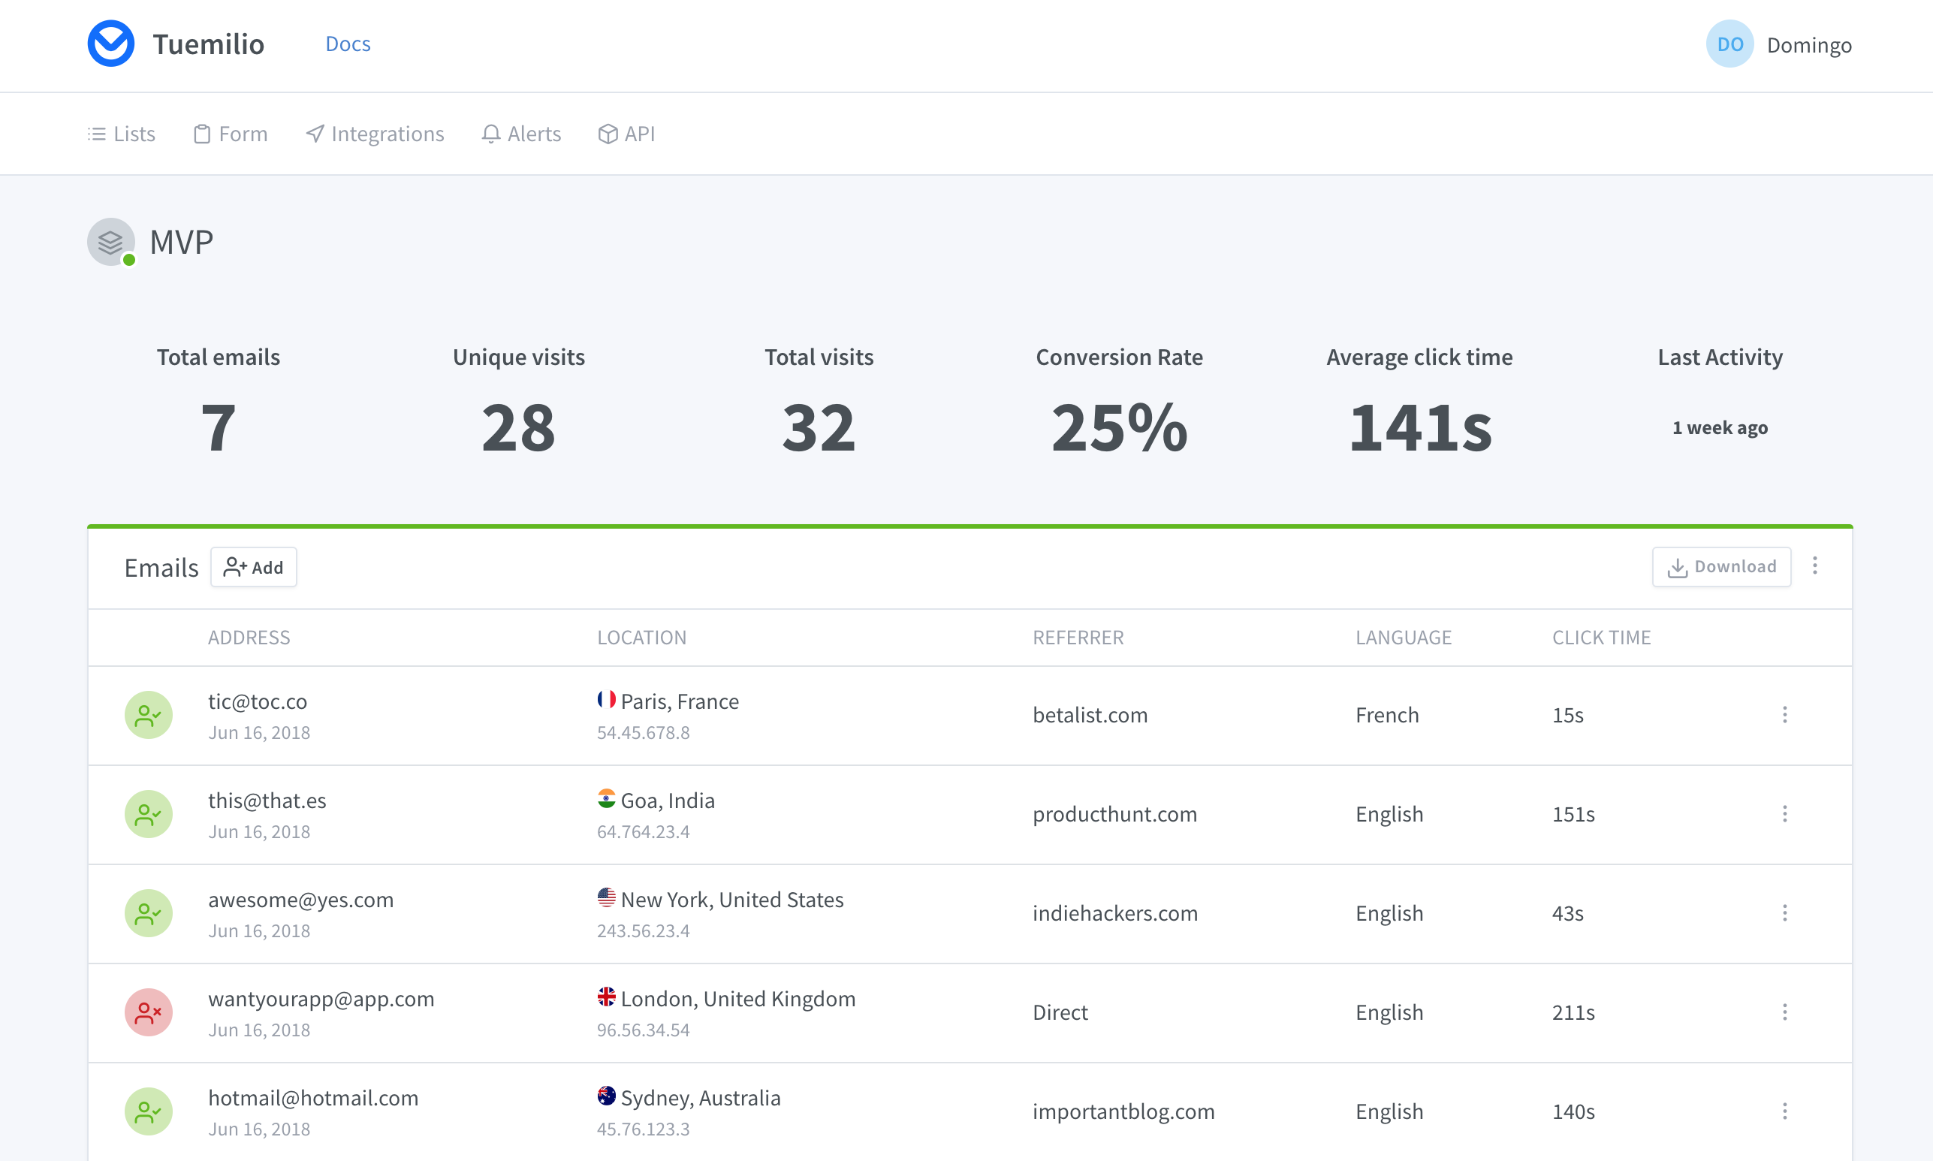Switch to the Integrations tab
Screen dimensions: 1933x1161
375,134
